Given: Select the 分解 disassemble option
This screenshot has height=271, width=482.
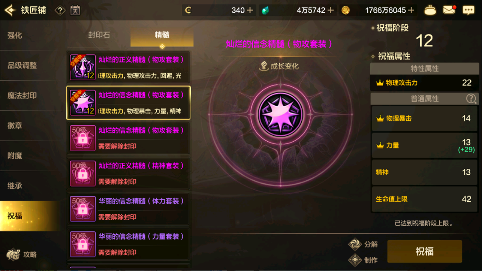Looking at the screenshot, I should [x=363, y=244].
